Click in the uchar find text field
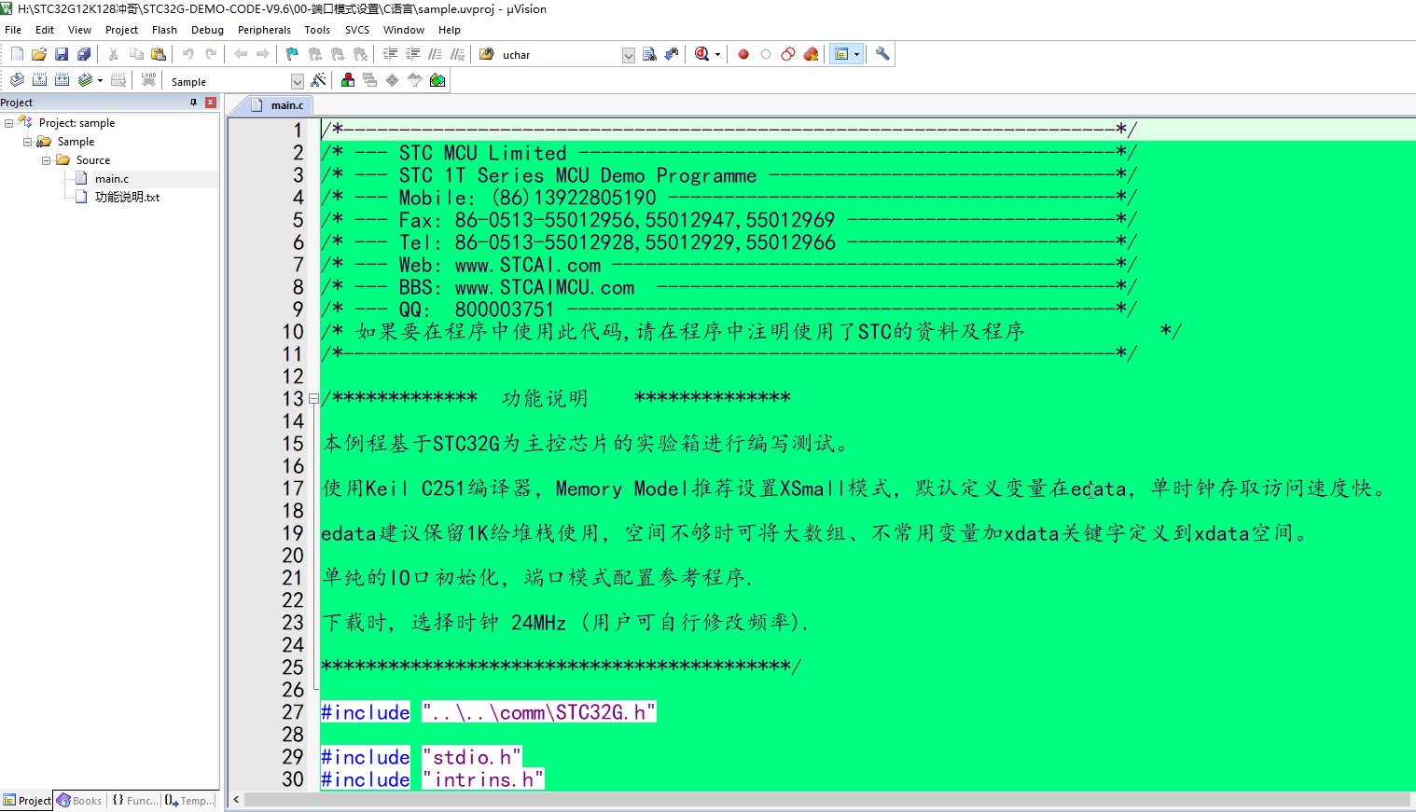This screenshot has width=1416, height=812. point(560,55)
